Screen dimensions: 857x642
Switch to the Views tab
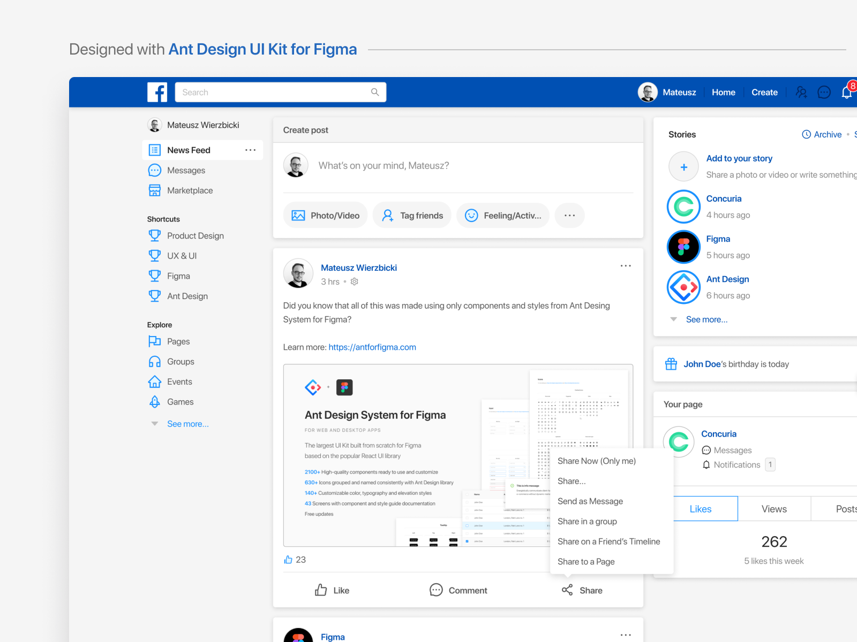pyautogui.click(x=775, y=509)
